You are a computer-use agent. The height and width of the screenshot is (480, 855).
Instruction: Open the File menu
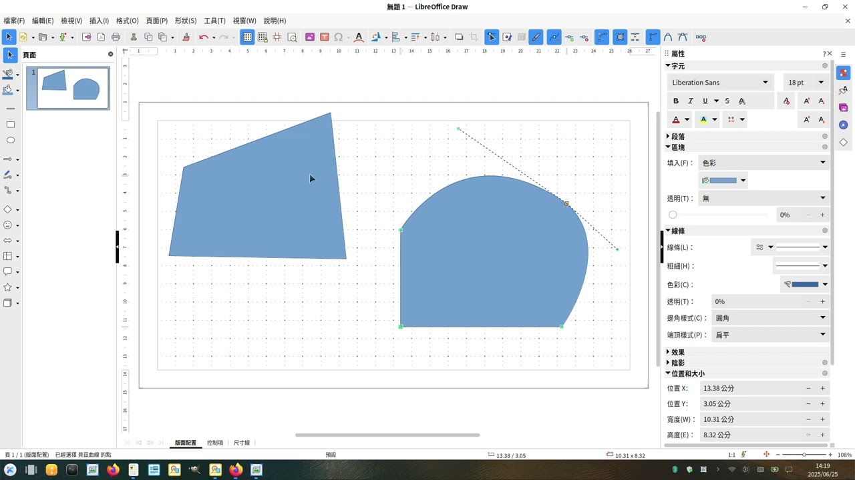(x=14, y=21)
